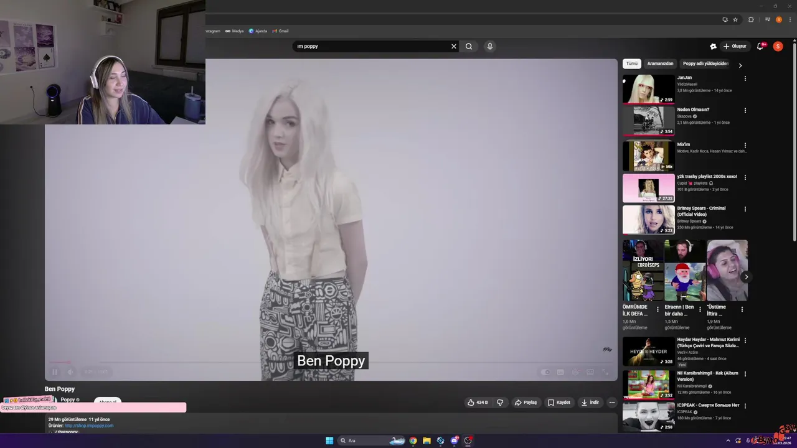Viewport: 797px width, 448px height.
Task: Bookmark this page with star icon
Action: coord(735,19)
